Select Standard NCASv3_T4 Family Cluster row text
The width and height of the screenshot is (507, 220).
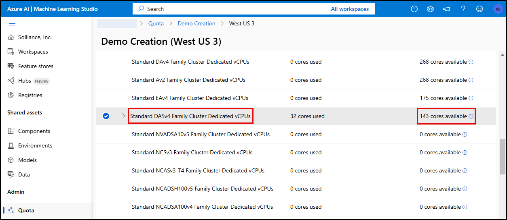coord(198,171)
